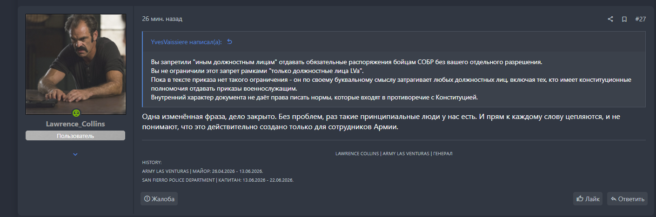
Task: Click the exclamation icon on Жалоба
Action: coord(147,198)
